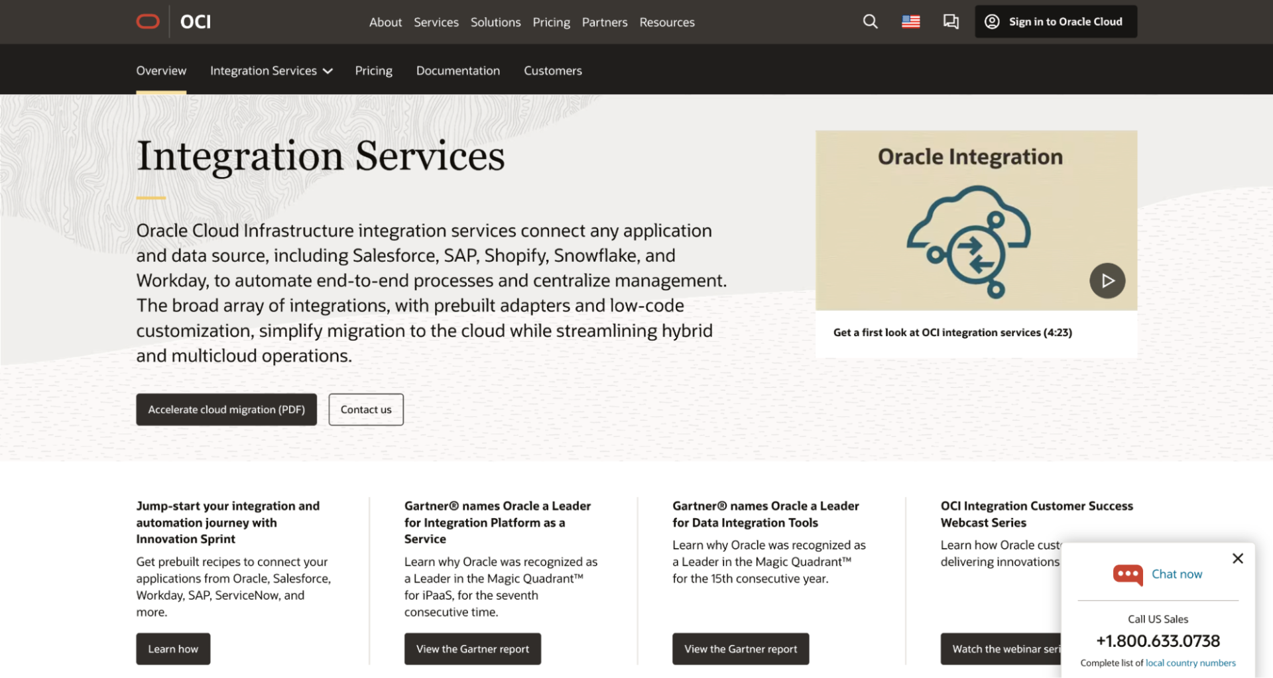Click Accelerate cloud migration PDF button
The image size is (1273, 678).
tap(226, 409)
